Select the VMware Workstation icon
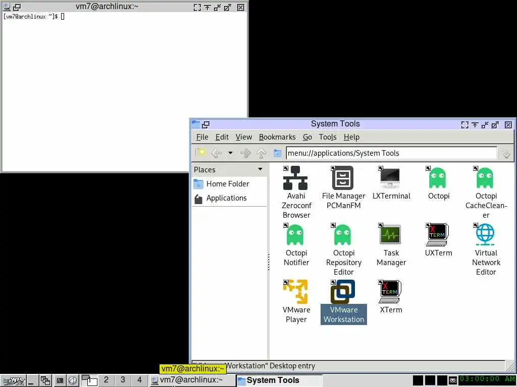The image size is (517, 387). [343, 292]
